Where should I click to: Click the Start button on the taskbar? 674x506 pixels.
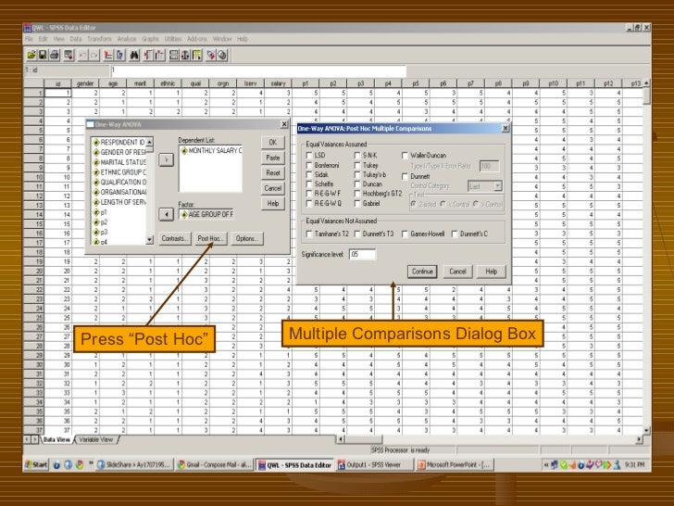click(36, 464)
